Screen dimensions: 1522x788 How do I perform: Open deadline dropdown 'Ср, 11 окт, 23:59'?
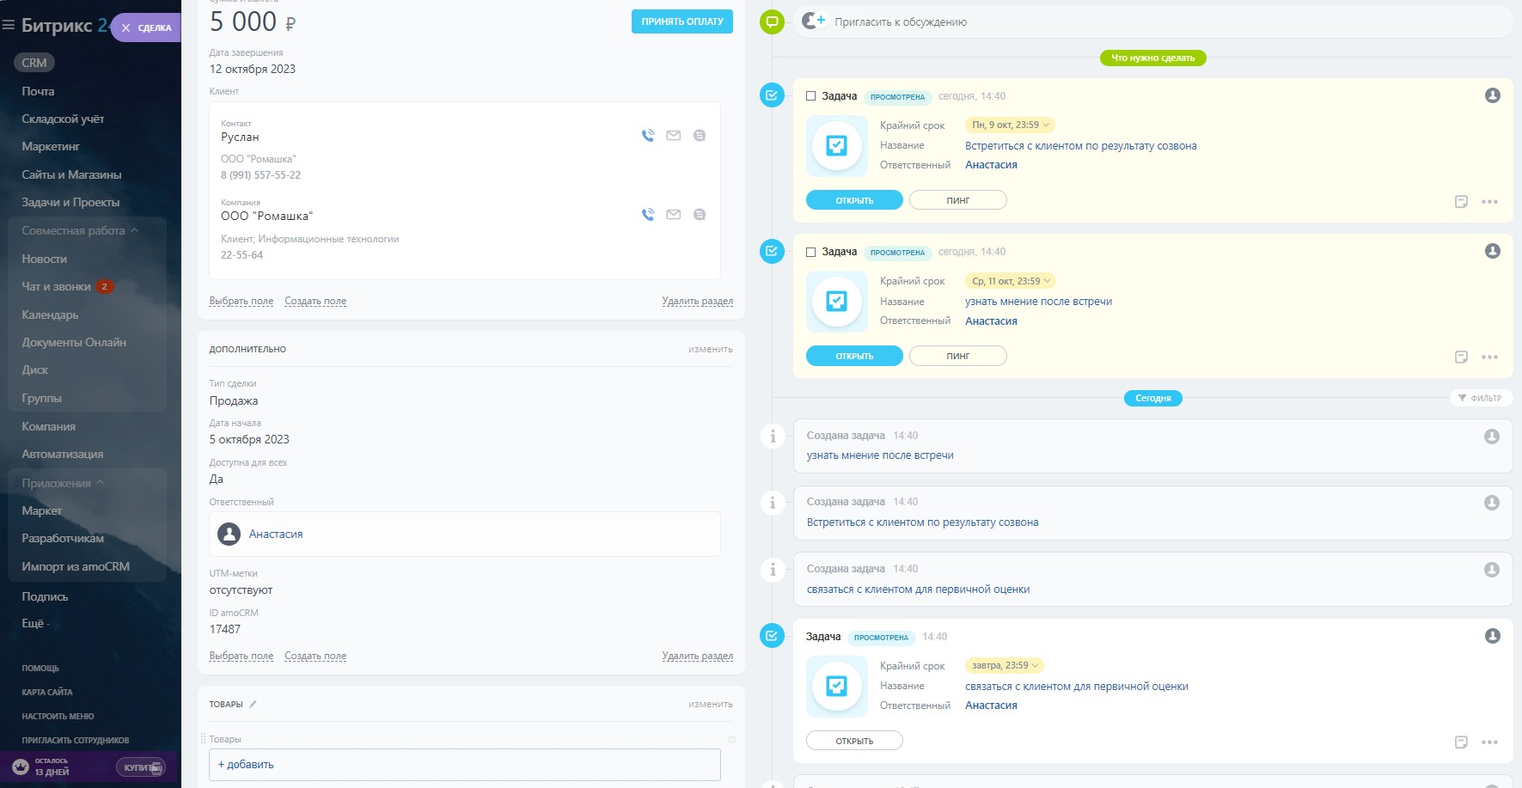[1011, 281]
